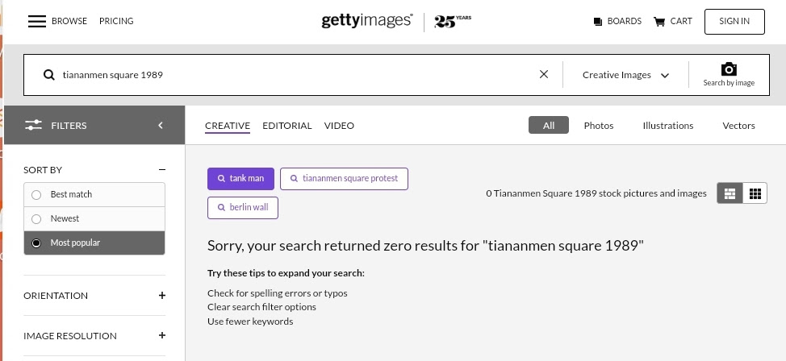Select the Best match radio button
The height and width of the screenshot is (361, 786).
tap(36, 195)
